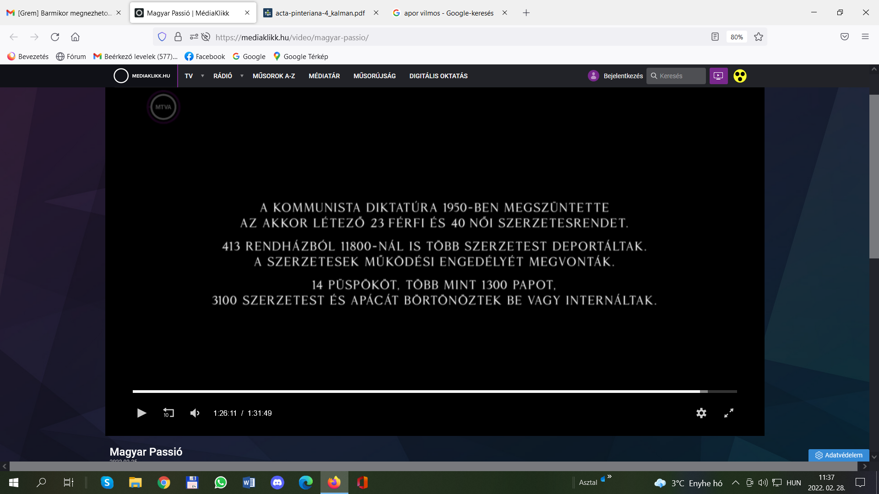Open the TV menu item
Image resolution: width=879 pixels, height=494 pixels.
189,76
